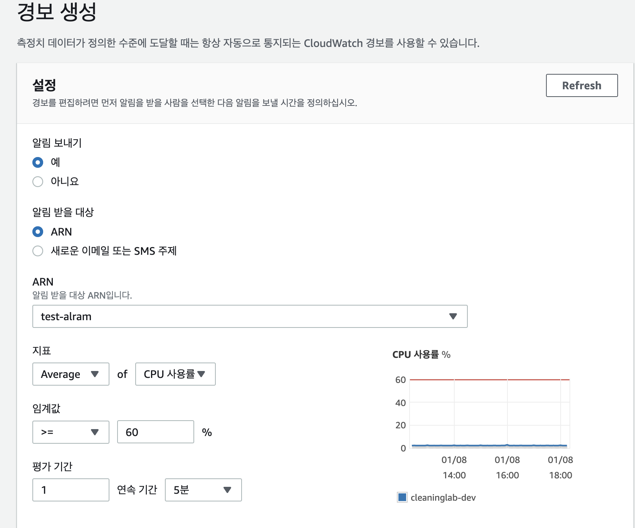Click the arrow icon on 5분 dropdown
635x528 pixels.
(x=227, y=490)
